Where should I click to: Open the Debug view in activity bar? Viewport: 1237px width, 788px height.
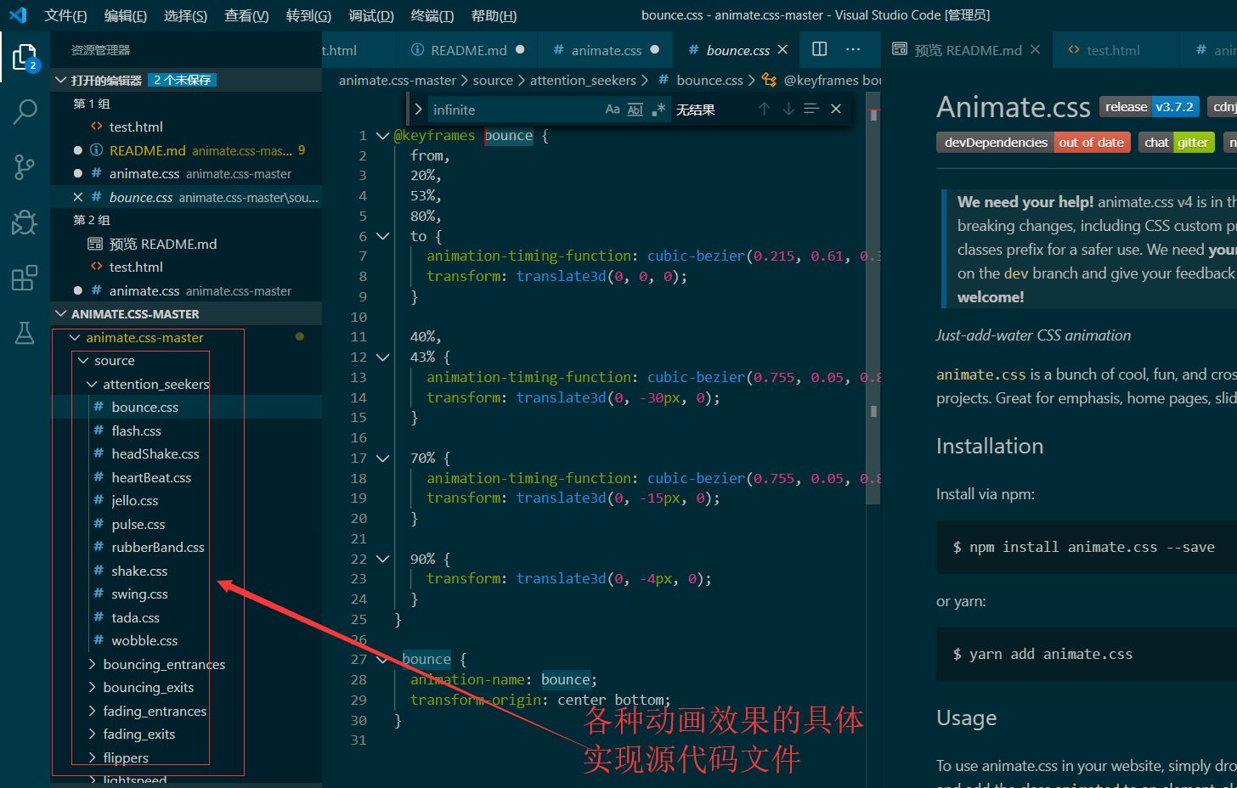[25, 222]
